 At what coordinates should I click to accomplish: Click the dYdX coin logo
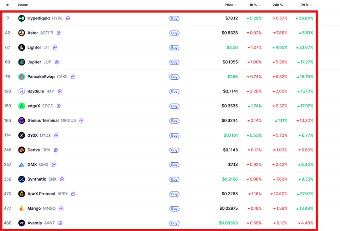point(21,135)
